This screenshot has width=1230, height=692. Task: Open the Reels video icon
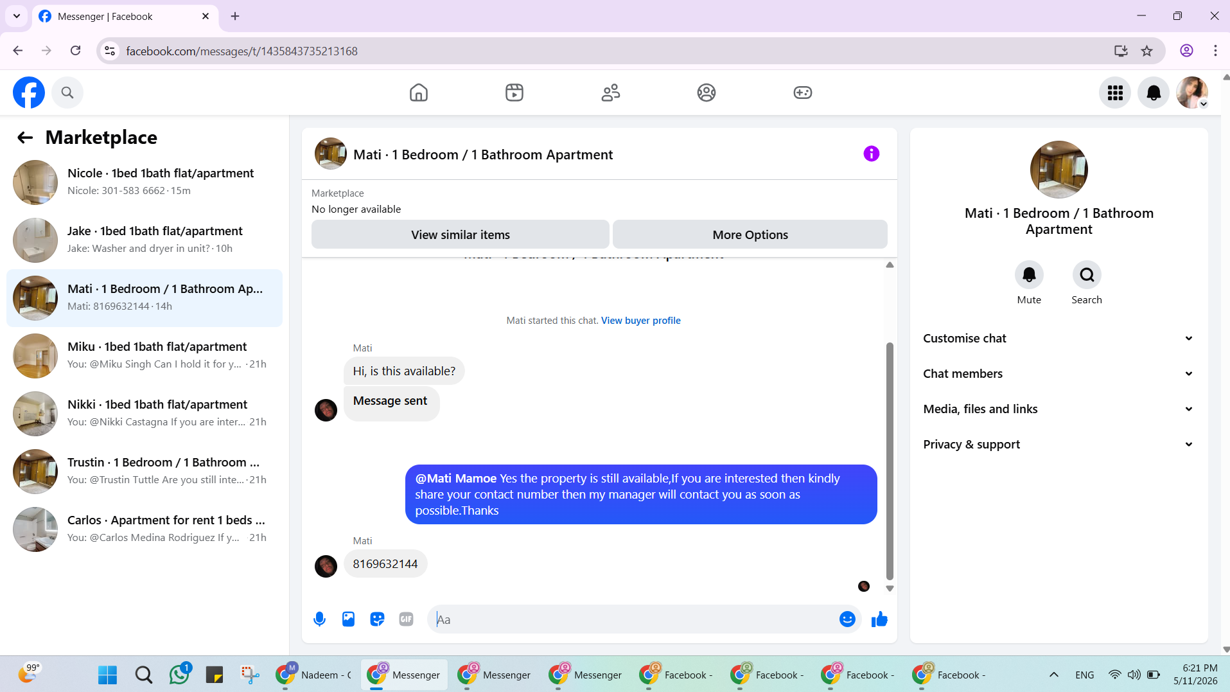tap(514, 93)
